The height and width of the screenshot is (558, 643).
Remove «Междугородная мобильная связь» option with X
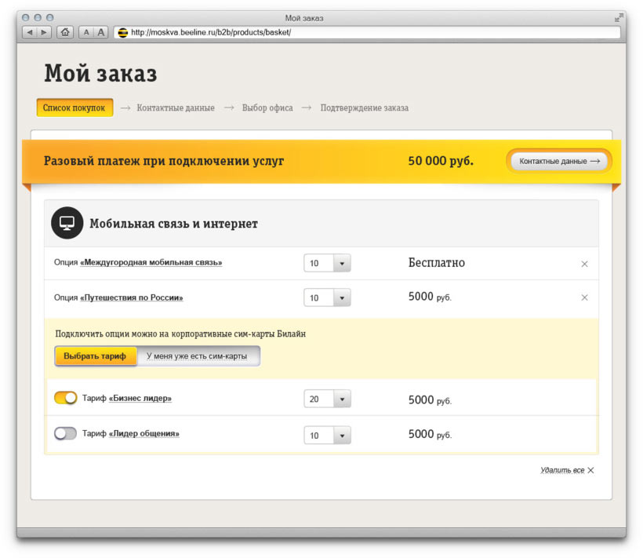click(584, 264)
